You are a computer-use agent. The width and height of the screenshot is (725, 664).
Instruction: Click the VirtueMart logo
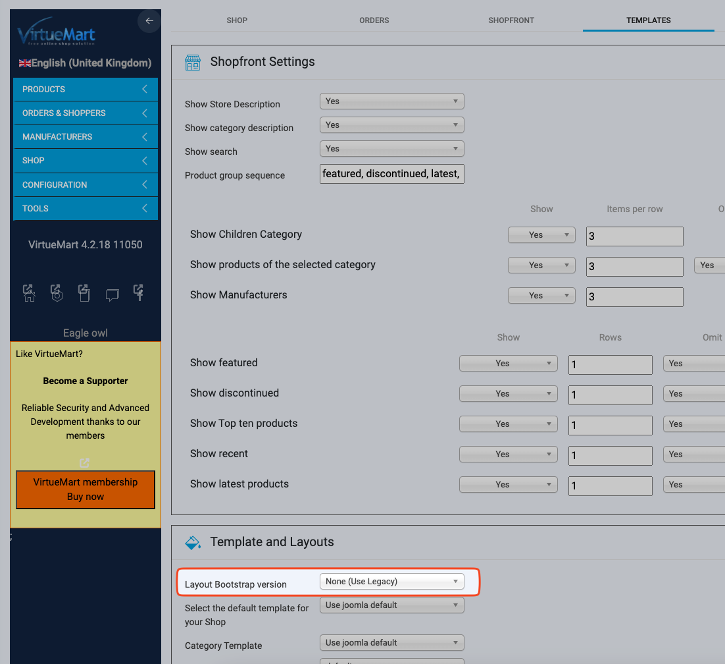pos(57,33)
